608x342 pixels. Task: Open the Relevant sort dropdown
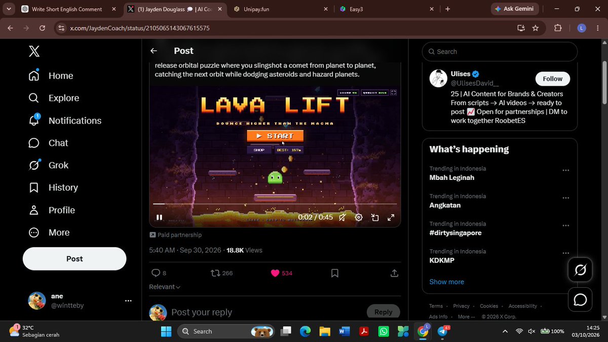pos(165,287)
